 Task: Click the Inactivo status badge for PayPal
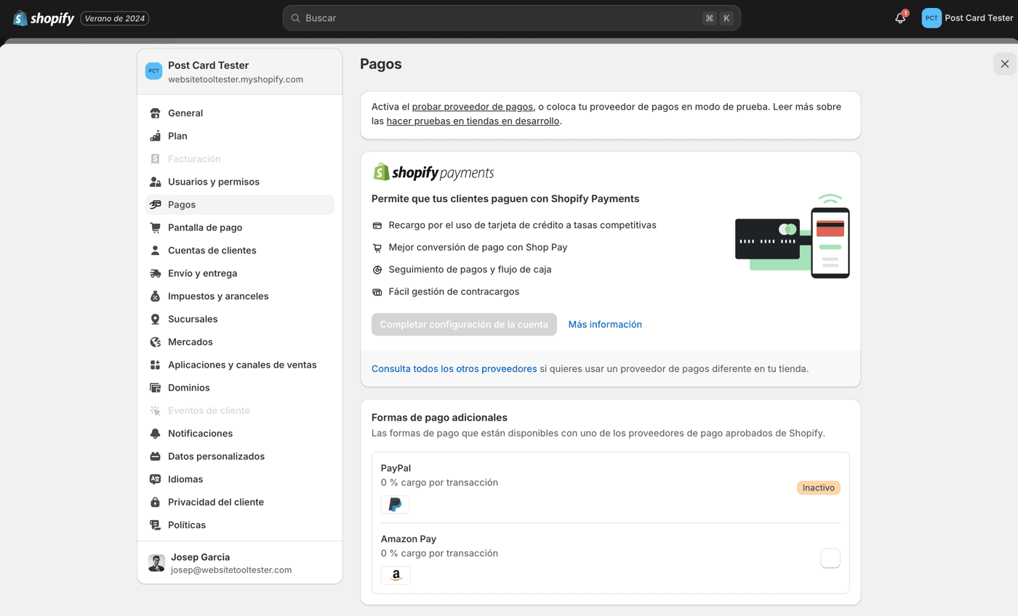coord(818,487)
